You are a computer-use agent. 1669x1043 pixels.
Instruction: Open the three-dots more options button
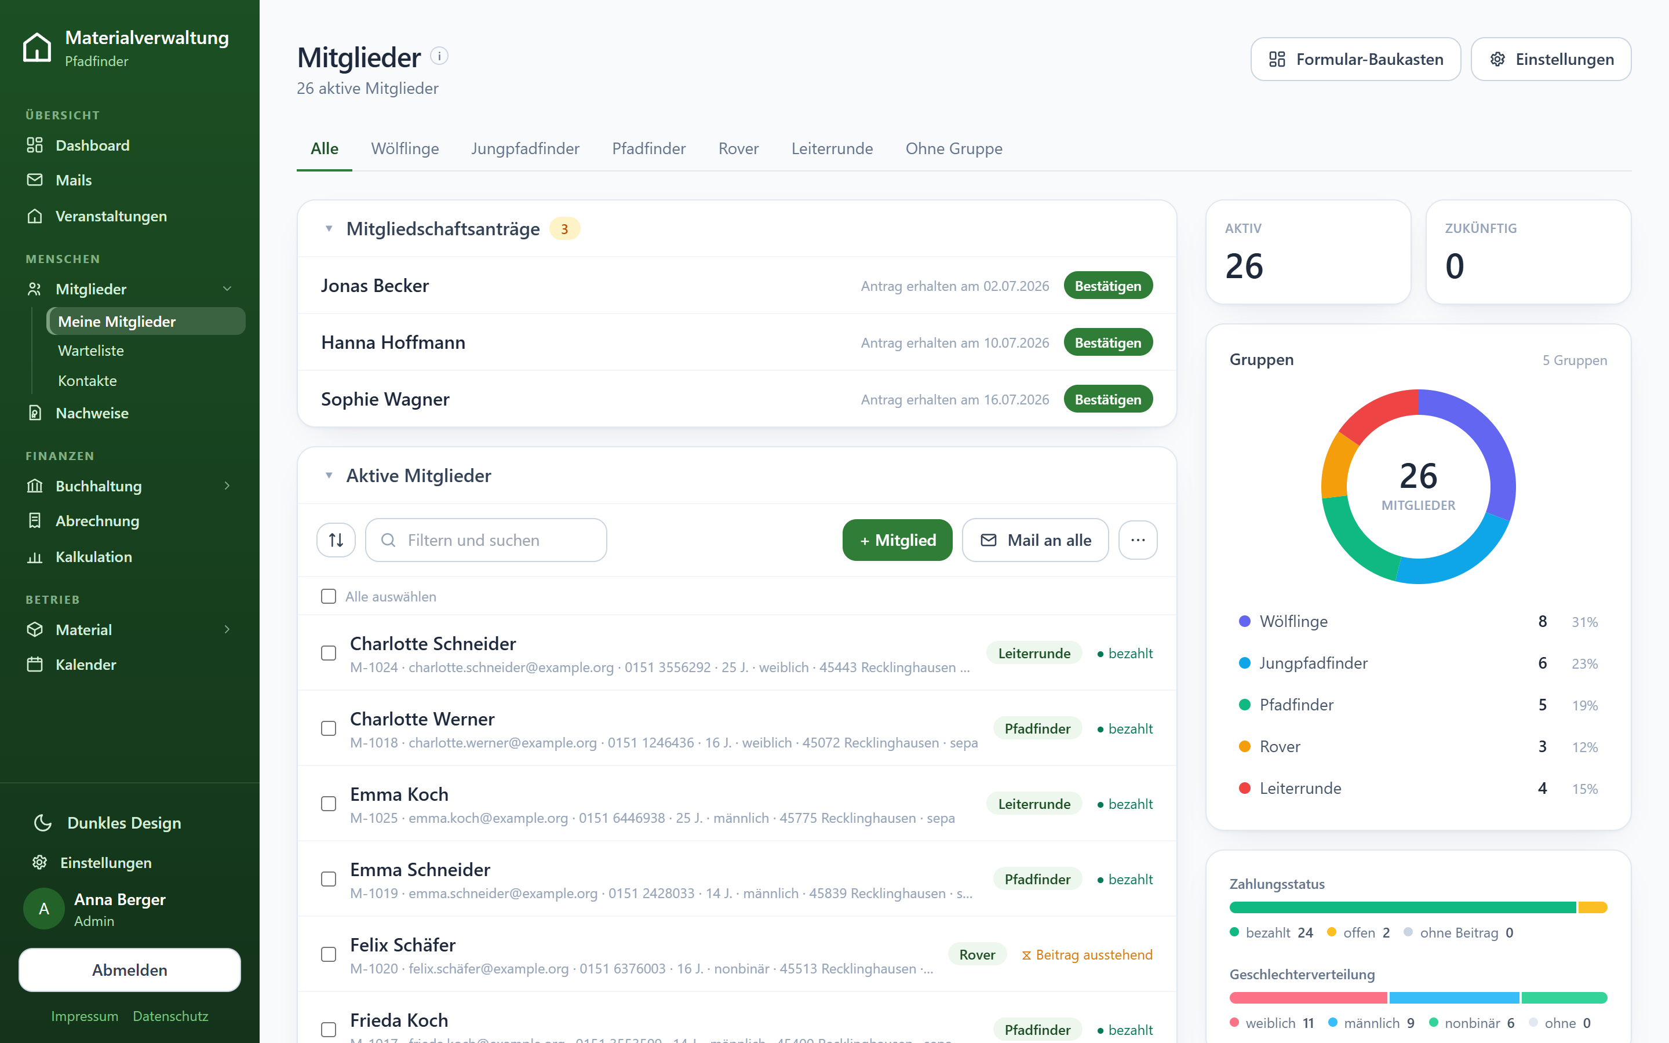pos(1138,540)
